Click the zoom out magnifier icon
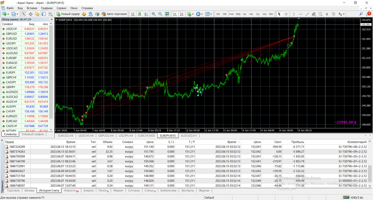This screenshot has height=200, width=373. tap(160, 14)
